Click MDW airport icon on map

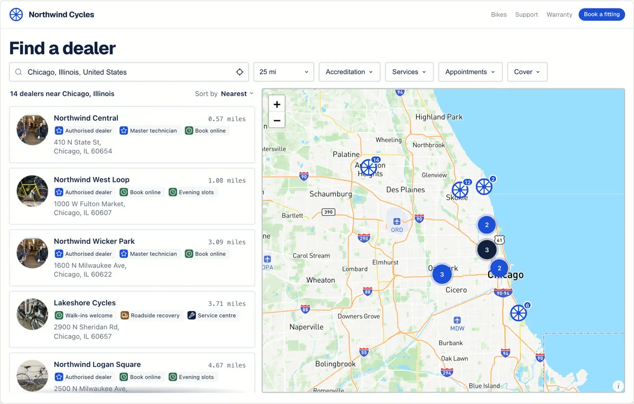pos(457,320)
